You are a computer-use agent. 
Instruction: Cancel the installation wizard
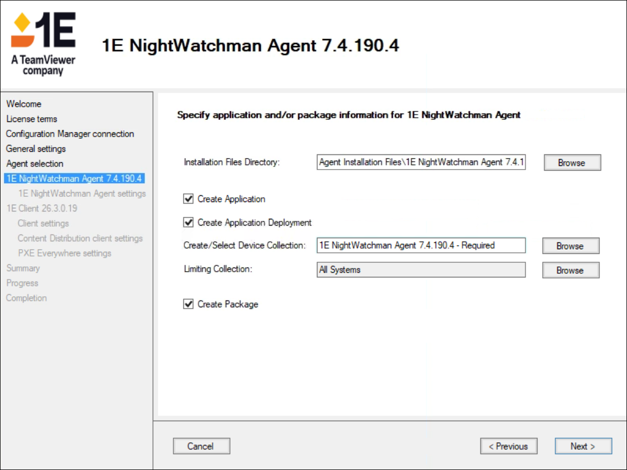coord(201,446)
